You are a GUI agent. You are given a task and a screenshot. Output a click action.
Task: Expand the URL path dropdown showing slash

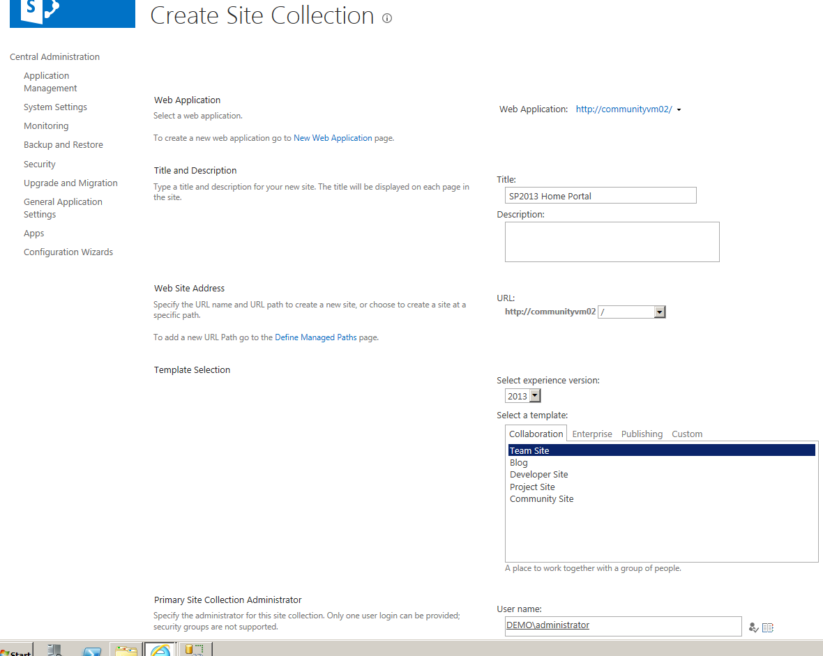pos(659,312)
